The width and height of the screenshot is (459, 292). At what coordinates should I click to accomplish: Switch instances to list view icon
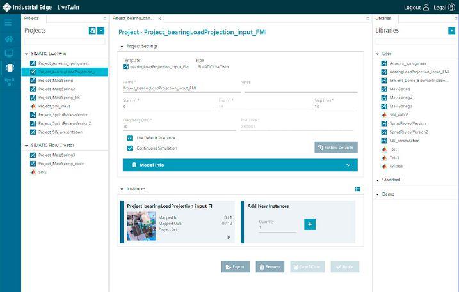point(357,189)
